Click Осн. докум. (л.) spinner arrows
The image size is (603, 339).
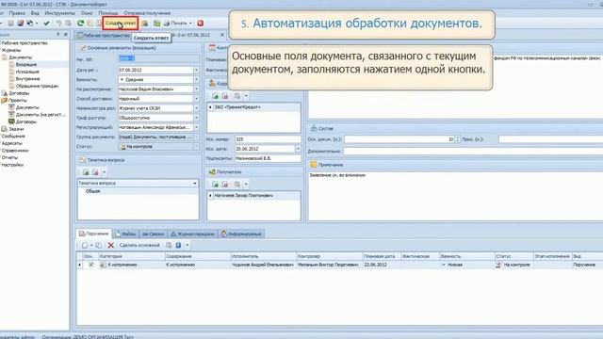[457, 139]
